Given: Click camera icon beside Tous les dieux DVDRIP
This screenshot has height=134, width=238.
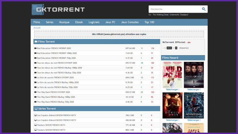Looking at the screenshot, I should click(x=35, y=63).
